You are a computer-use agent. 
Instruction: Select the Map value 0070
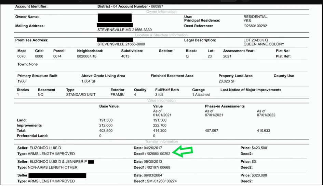[x=22, y=56]
